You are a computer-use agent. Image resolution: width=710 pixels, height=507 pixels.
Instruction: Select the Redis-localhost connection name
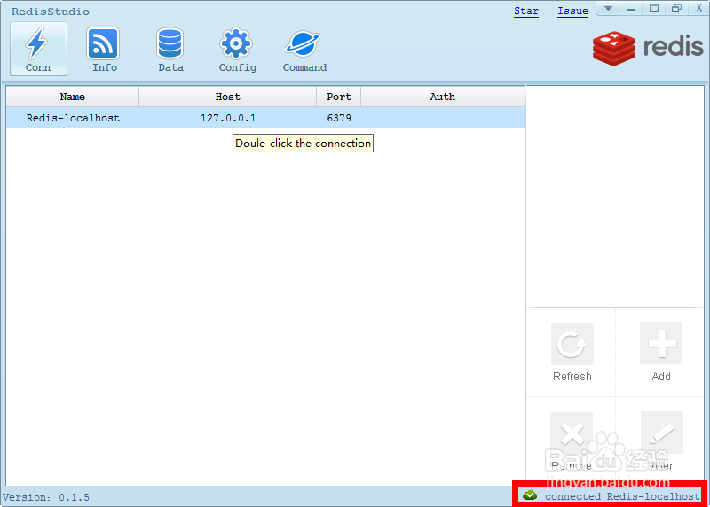click(x=73, y=118)
